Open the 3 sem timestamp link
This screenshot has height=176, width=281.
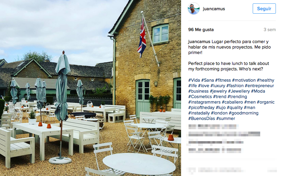coord(269,30)
